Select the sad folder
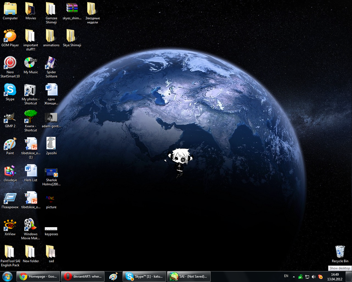This screenshot has height=282, width=352. pos(51,254)
